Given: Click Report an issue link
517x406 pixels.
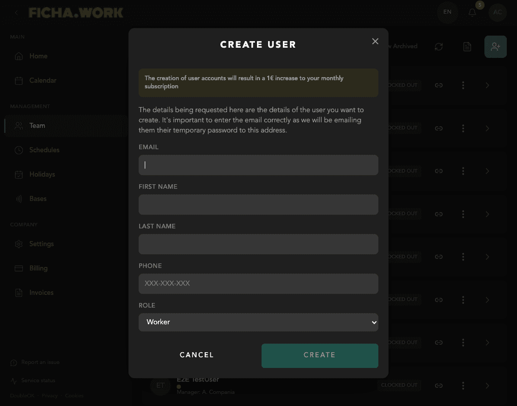Looking at the screenshot, I should click(x=40, y=362).
